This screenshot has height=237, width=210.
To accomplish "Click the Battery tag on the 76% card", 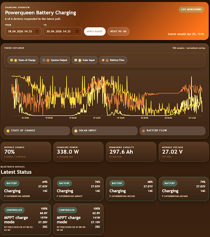I will click(x=64, y=183).
